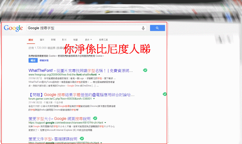The width and height of the screenshot is (242, 144).
Task: Switch to the 圖片 tab
Action: (42, 40)
